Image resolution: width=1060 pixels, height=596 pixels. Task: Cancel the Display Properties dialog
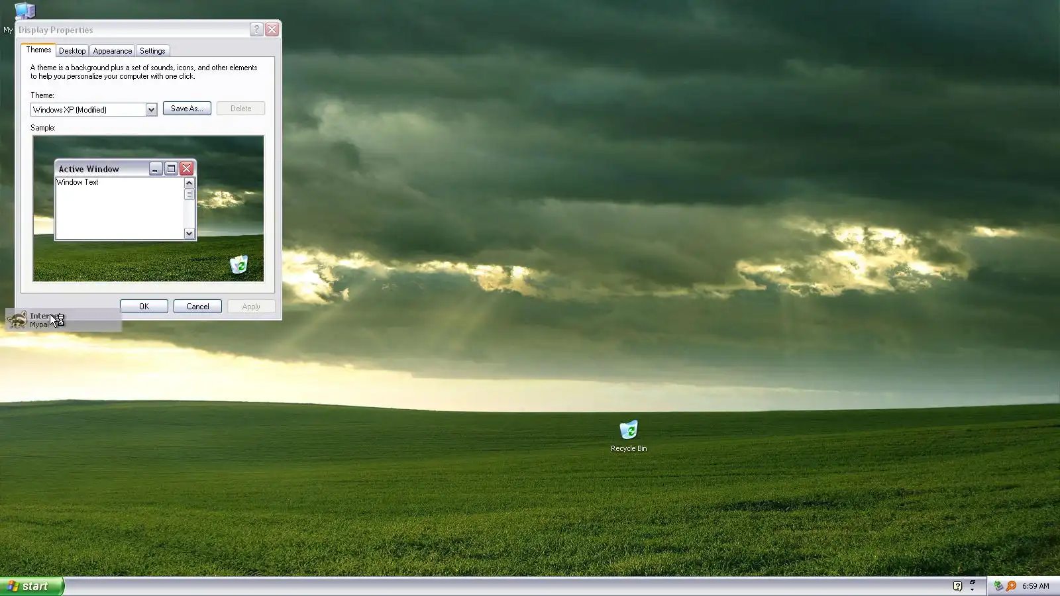pyautogui.click(x=197, y=307)
